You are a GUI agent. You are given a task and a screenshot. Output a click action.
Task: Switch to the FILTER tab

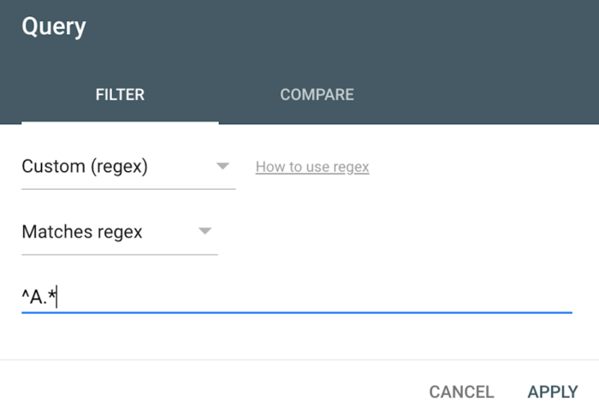click(x=120, y=95)
